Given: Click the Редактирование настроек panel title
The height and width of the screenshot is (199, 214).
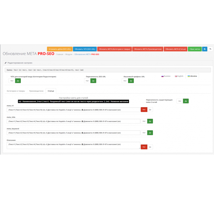Looking at the screenshot, I should pyautogui.click(x=20, y=63).
